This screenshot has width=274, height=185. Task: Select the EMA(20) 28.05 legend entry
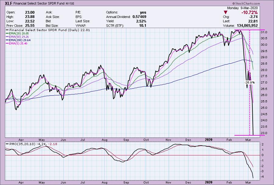tap(17, 34)
